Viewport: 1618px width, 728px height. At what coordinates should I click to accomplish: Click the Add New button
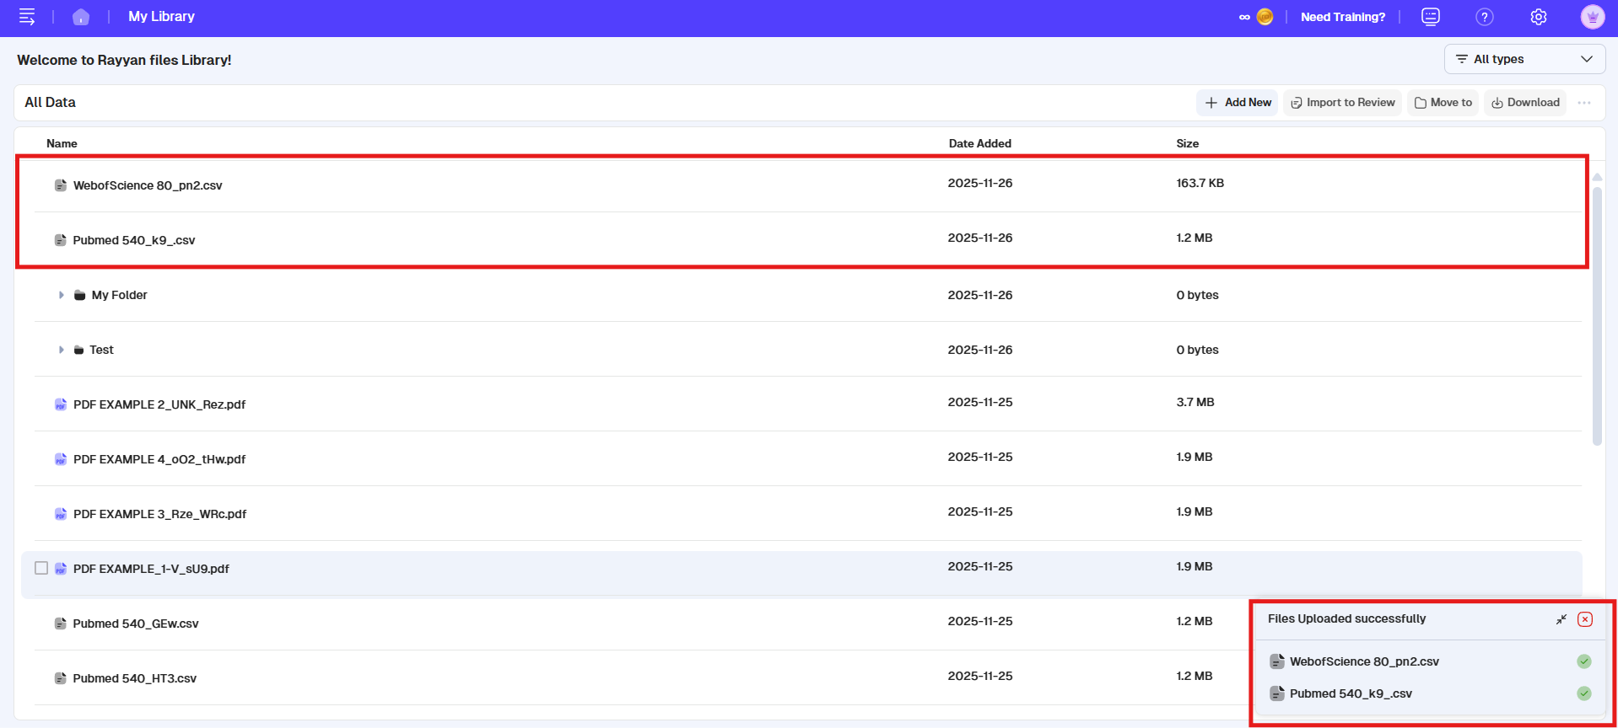[x=1238, y=103]
